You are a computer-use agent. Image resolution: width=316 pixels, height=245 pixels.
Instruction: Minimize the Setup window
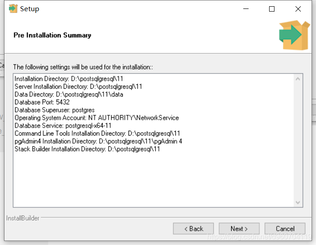coord(245,9)
